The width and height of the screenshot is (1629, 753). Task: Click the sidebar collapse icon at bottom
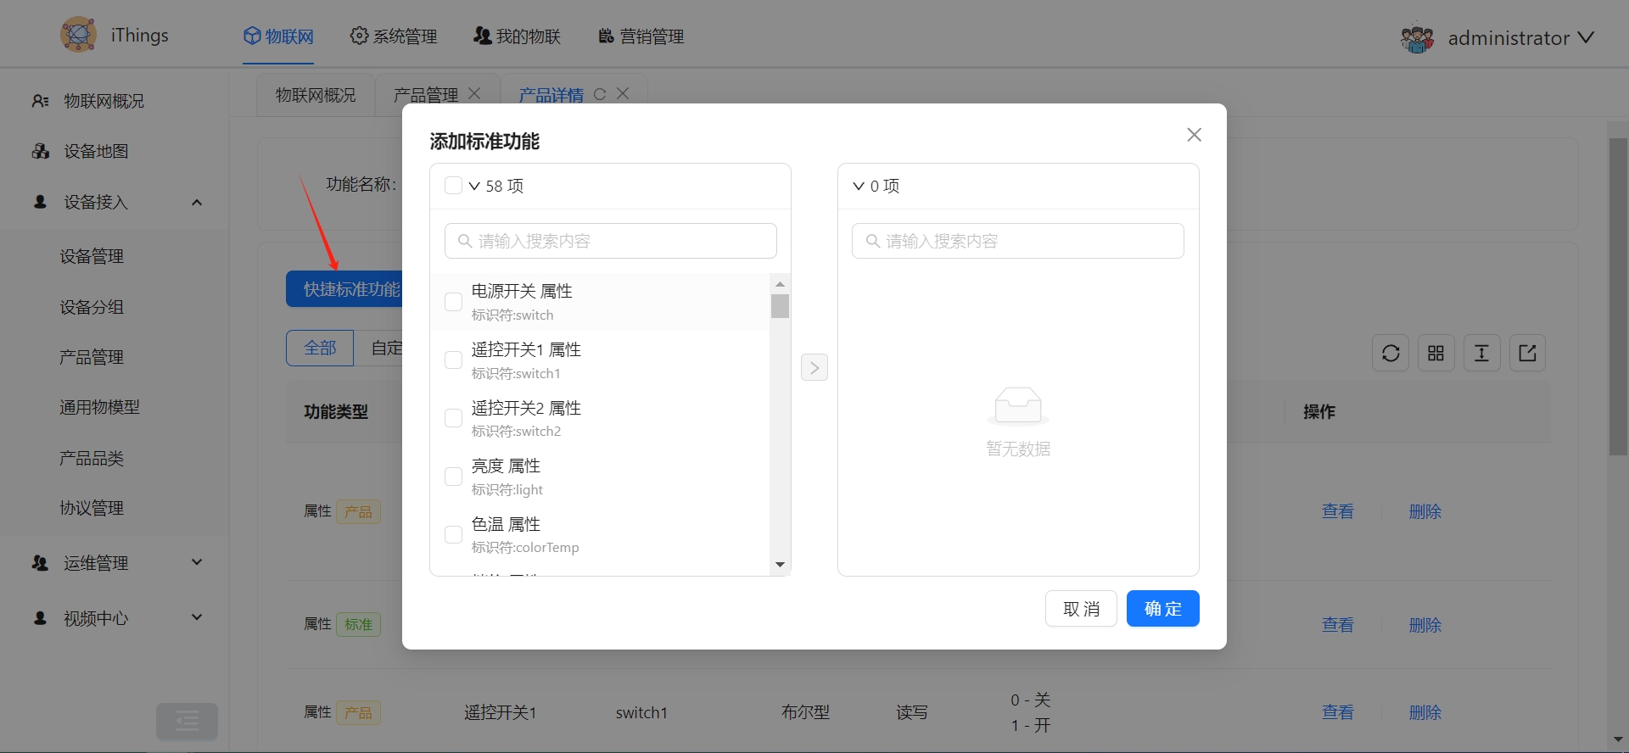187,722
